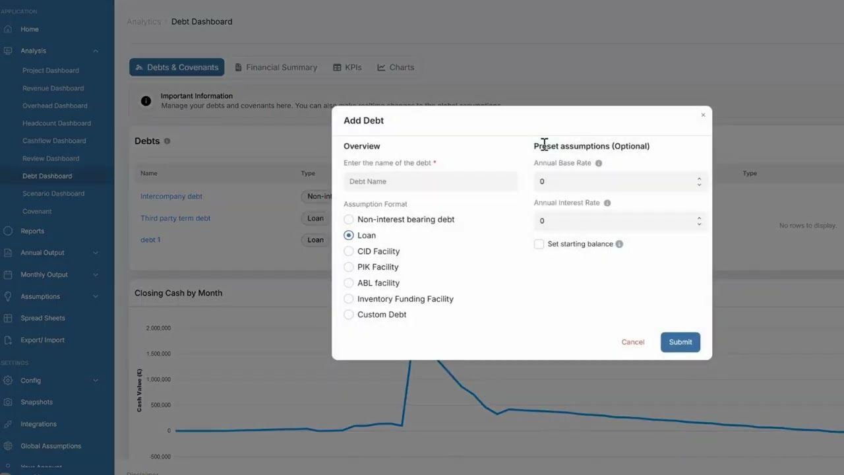This screenshot has width=844, height=475.
Task: Click the info icon beside Annual Interest Rate
Action: [607, 203]
